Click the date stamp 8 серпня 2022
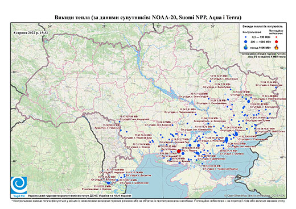This screenshot has height=209, width=296. (x=31, y=33)
